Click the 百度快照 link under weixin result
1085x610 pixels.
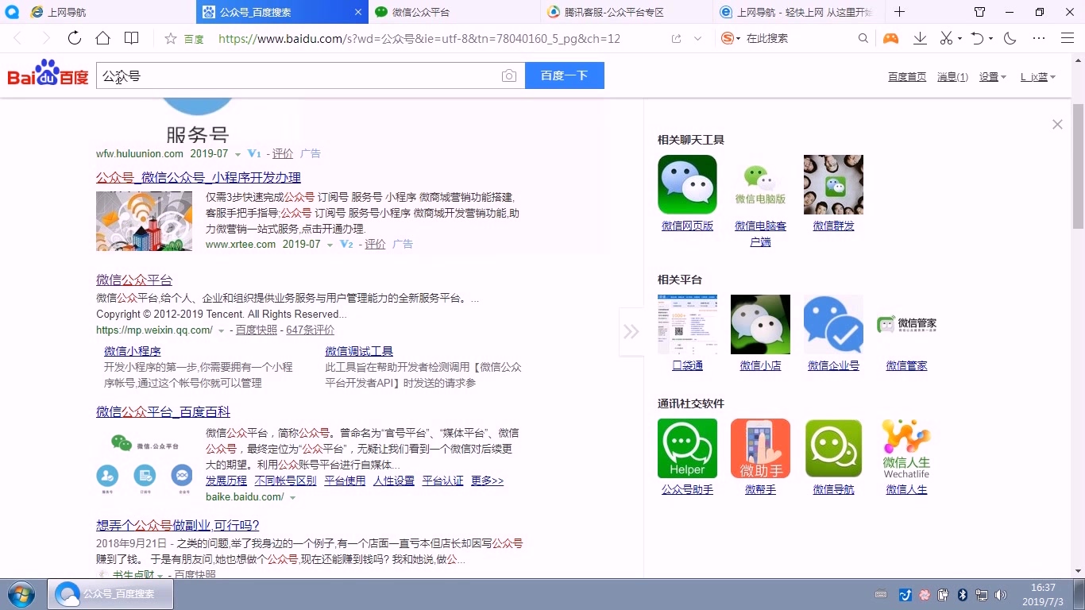257,330
